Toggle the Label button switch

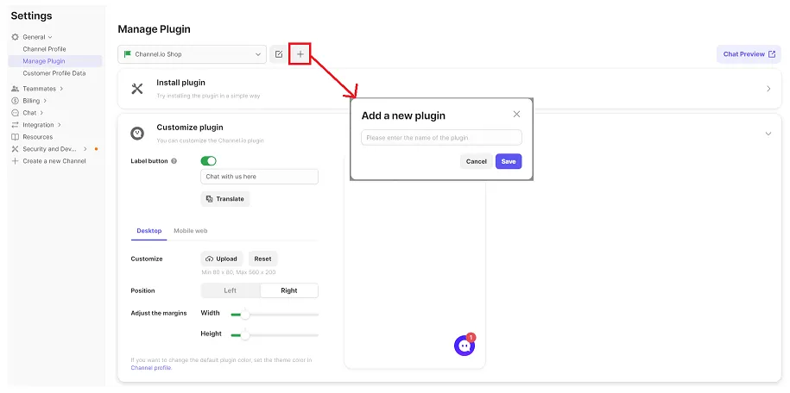pyautogui.click(x=208, y=160)
